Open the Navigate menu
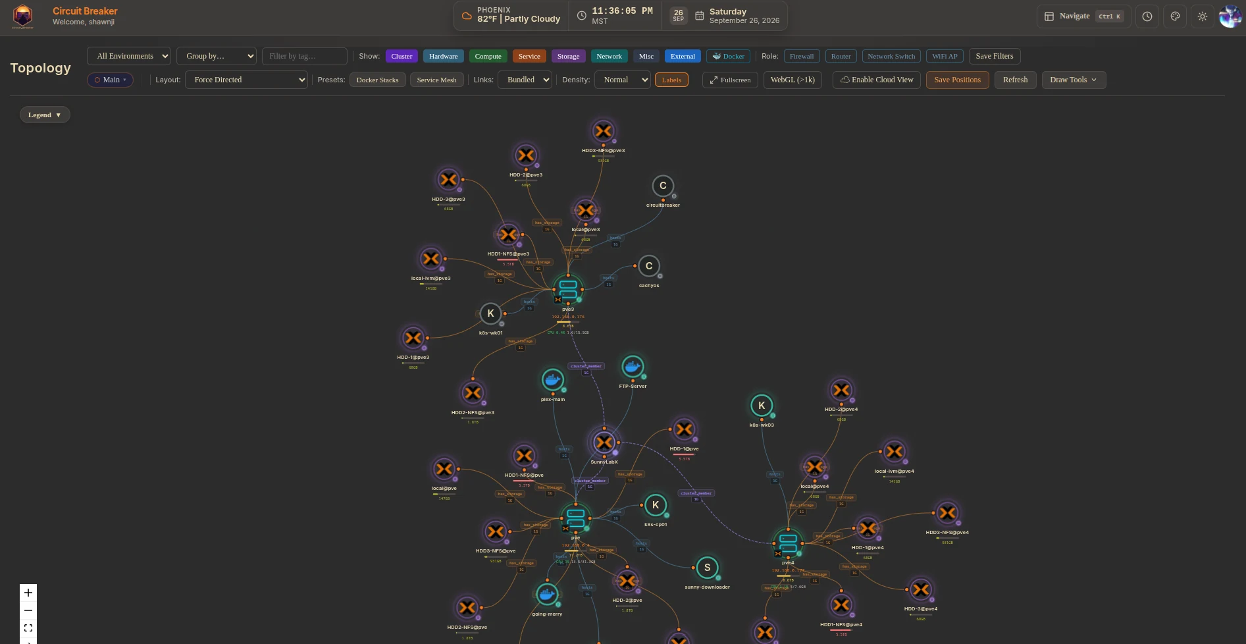1246x644 pixels. tap(1083, 16)
